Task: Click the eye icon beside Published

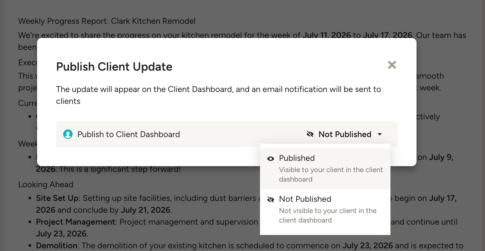Action: (271, 159)
